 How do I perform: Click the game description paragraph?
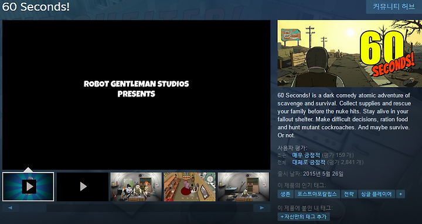tap(344, 115)
